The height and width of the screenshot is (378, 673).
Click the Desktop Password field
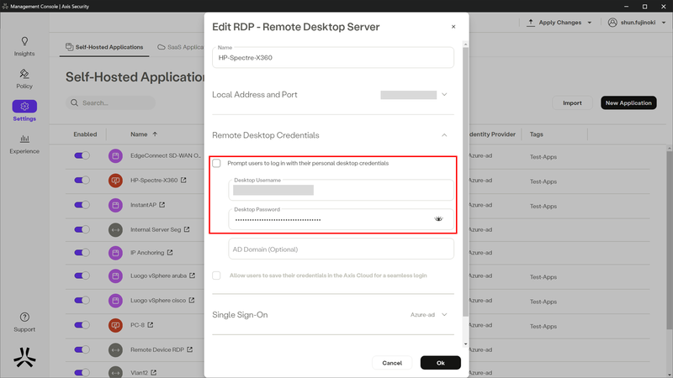click(341, 219)
